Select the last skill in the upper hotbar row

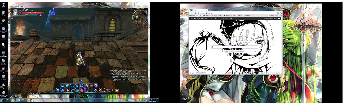[96, 85]
